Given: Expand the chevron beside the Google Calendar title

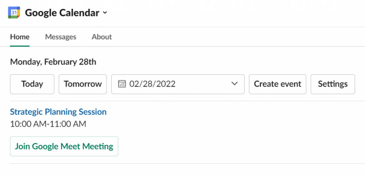Looking at the screenshot, I should 105,13.
